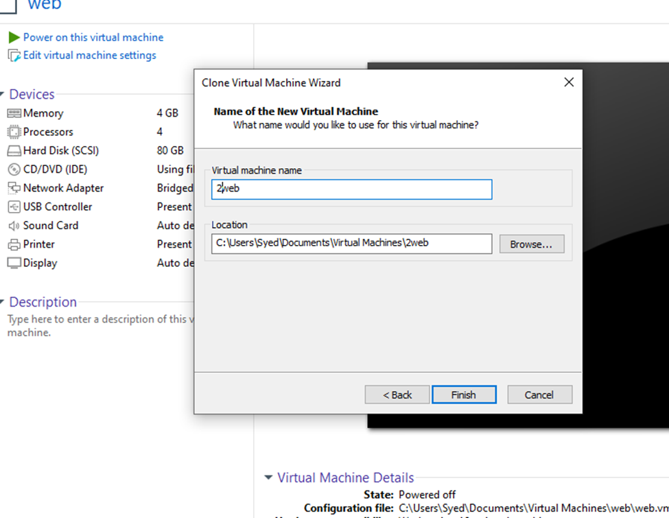The width and height of the screenshot is (669, 518).
Task: Open Browse to choose clone location
Action: pyautogui.click(x=531, y=244)
